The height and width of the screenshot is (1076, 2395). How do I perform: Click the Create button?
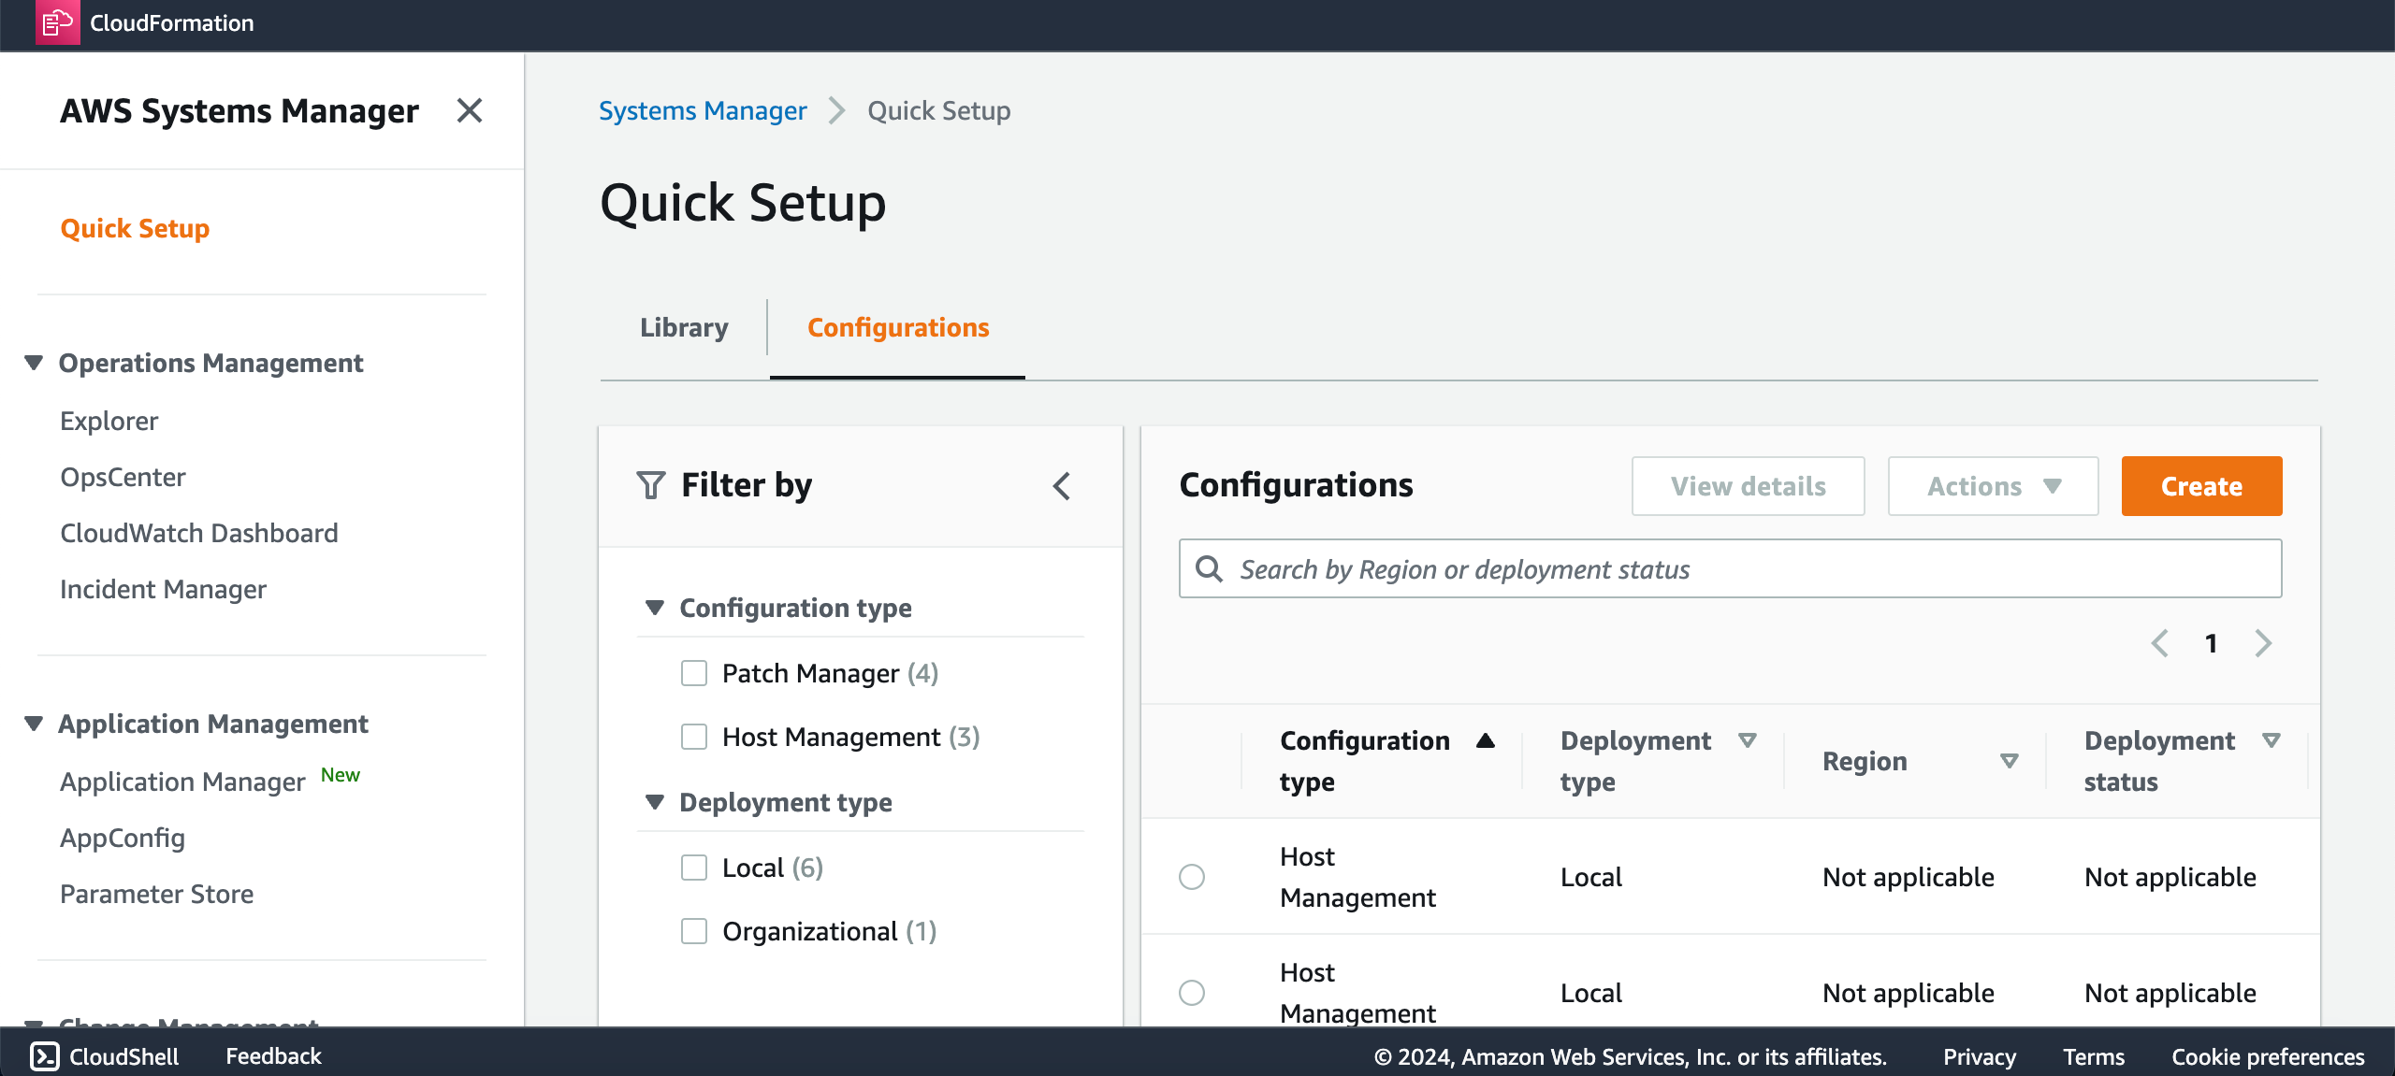[x=2201, y=486]
